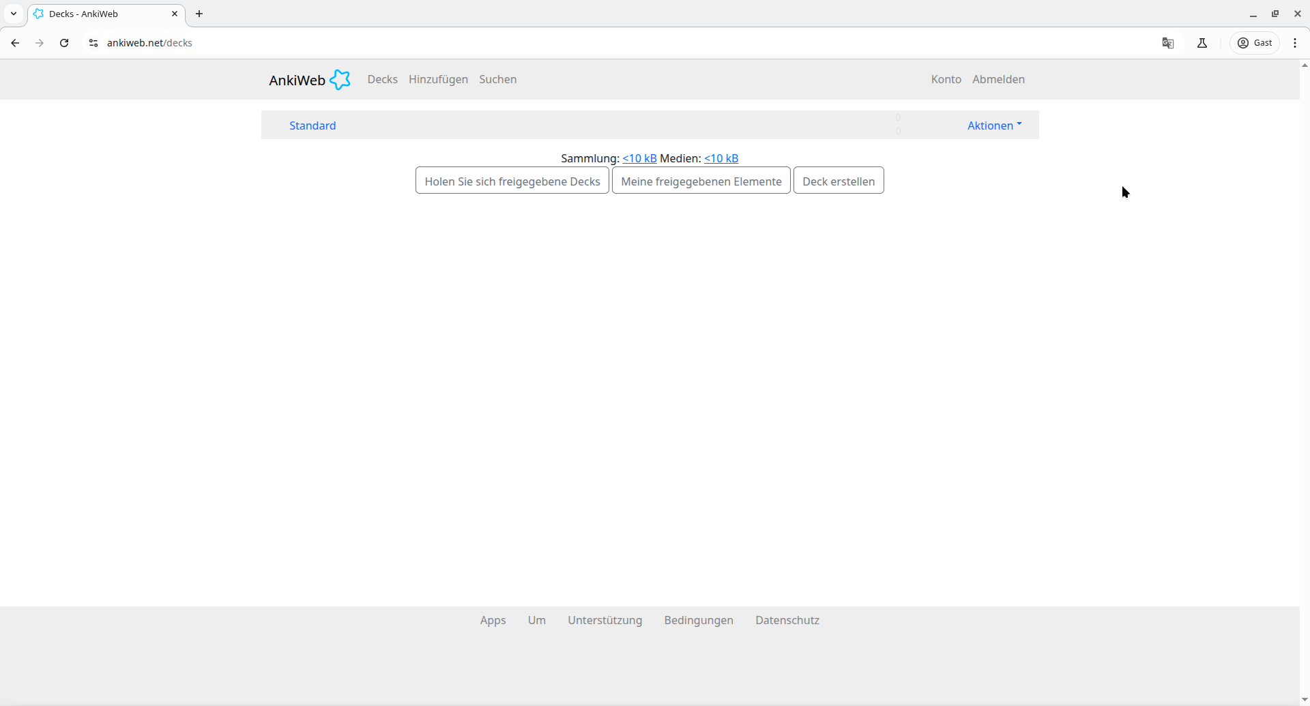Image resolution: width=1310 pixels, height=706 pixels.
Task: Open site information icon in address bar
Action: (x=93, y=43)
